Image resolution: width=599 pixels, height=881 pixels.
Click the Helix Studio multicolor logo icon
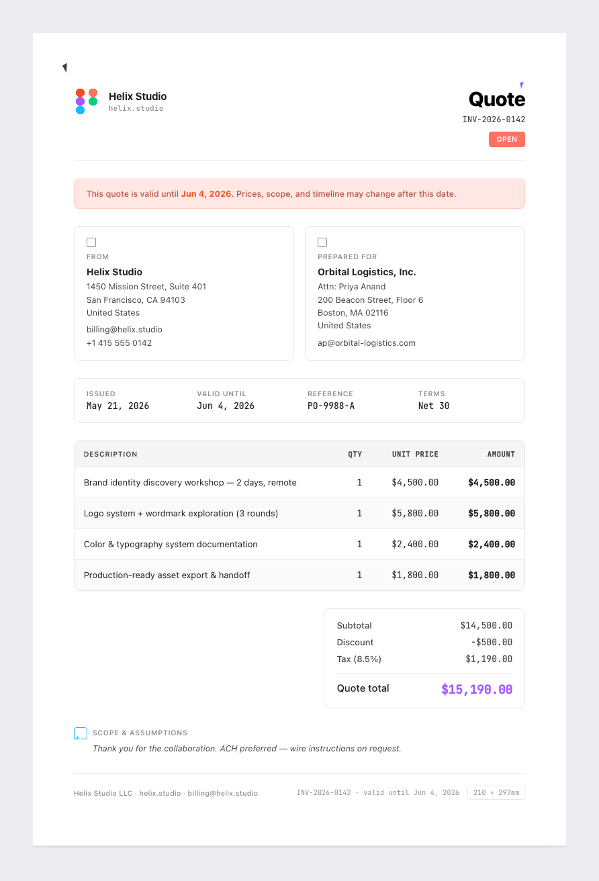pos(87,101)
